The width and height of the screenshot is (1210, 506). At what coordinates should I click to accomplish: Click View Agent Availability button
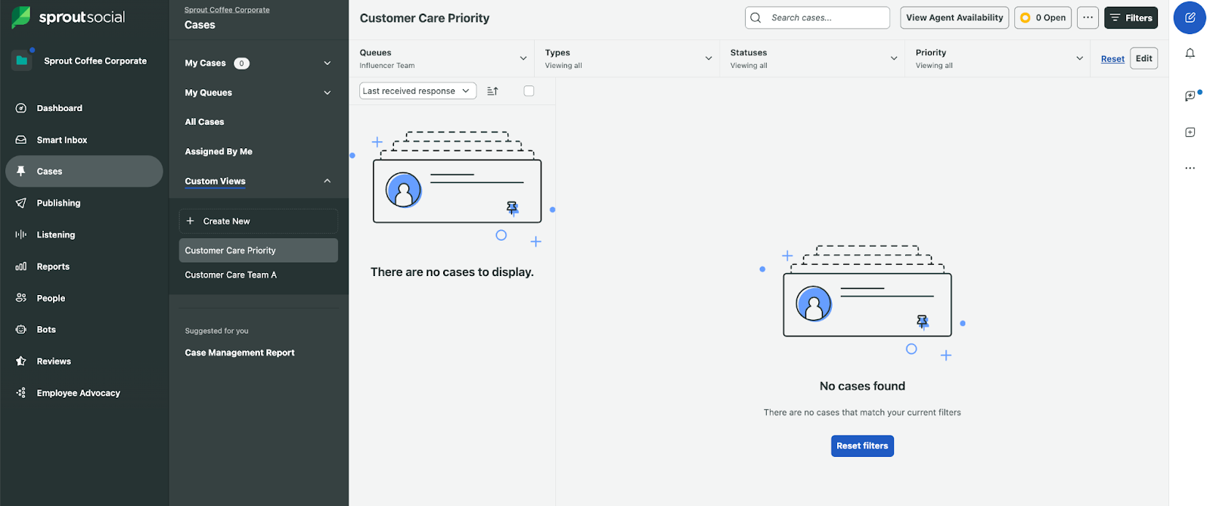(x=954, y=17)
